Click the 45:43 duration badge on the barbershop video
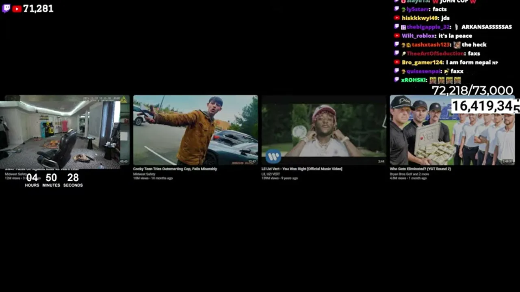The height and width of the screenshot is (292, 520). tap(124, 161)
